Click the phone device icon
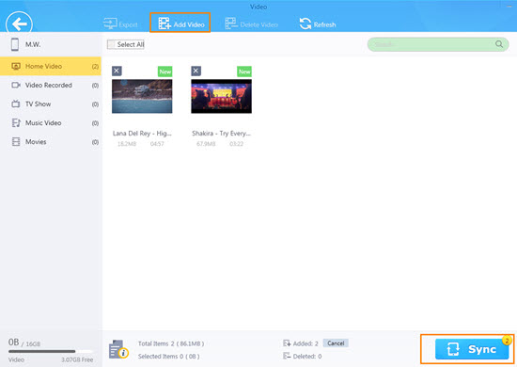517x367 pixels. 15,44
